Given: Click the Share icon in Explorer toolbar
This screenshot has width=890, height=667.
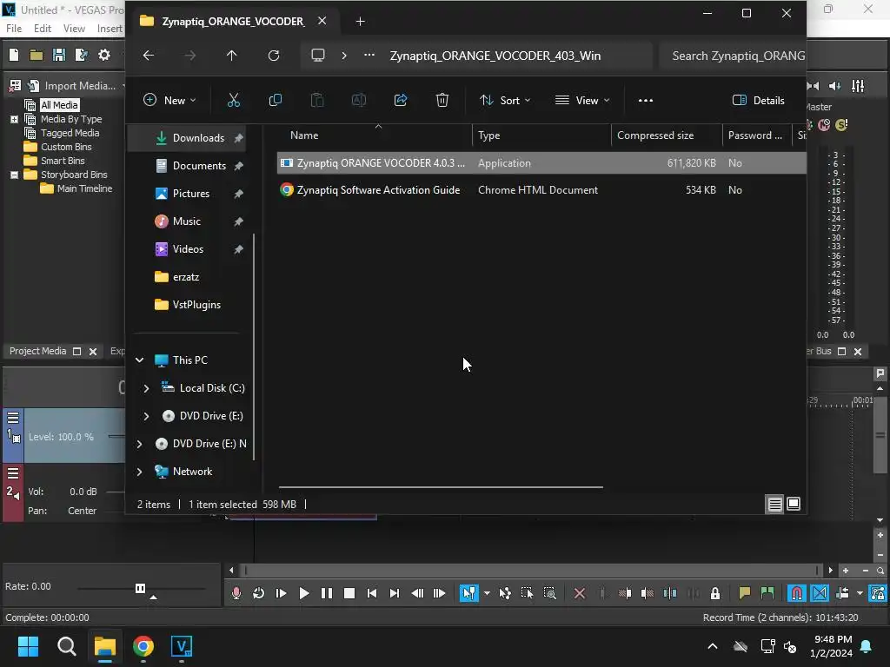Looking at the screenshot, I should coord(401,101).
